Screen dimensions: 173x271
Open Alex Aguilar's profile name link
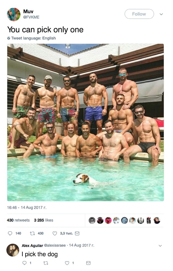(x=32, y=245)
